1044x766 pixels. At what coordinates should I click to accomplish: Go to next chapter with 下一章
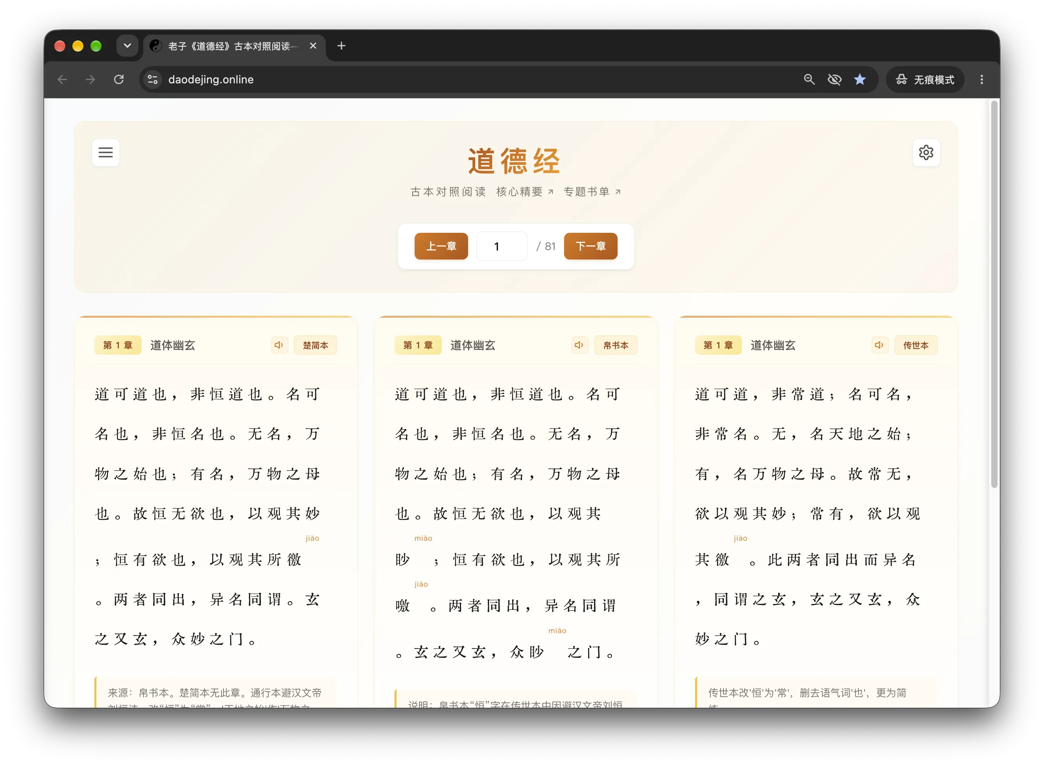tap(590, 246)
